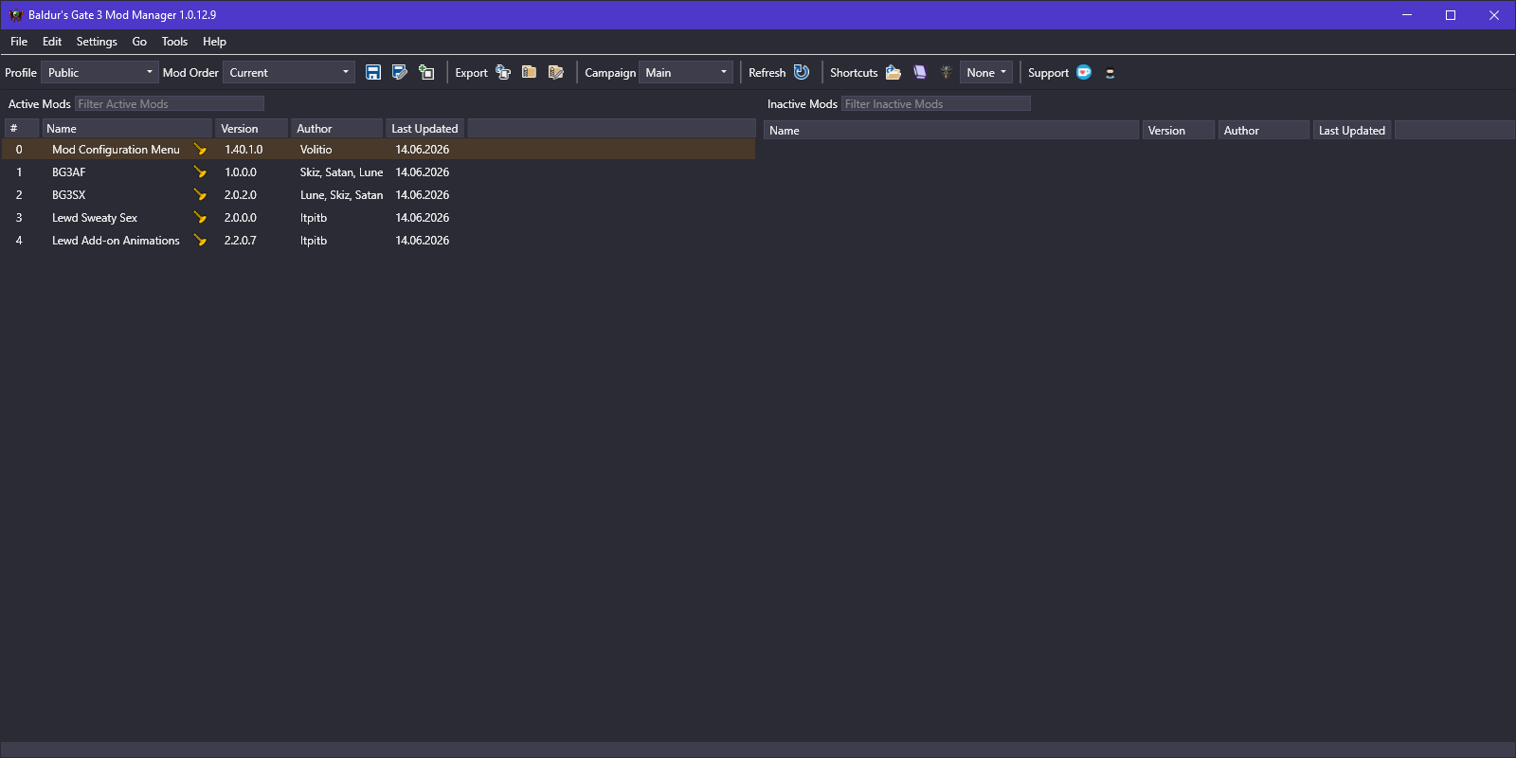Sort inactive mods by Name column header
Viewport: 1516px width, 758px height.
click(951, 131)
